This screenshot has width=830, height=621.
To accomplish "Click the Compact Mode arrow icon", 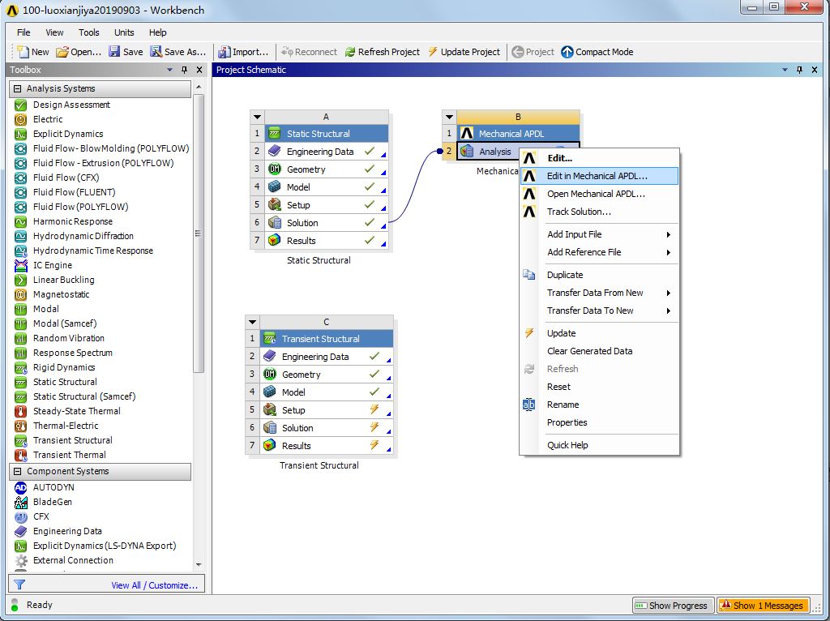I will click(567, 52).
